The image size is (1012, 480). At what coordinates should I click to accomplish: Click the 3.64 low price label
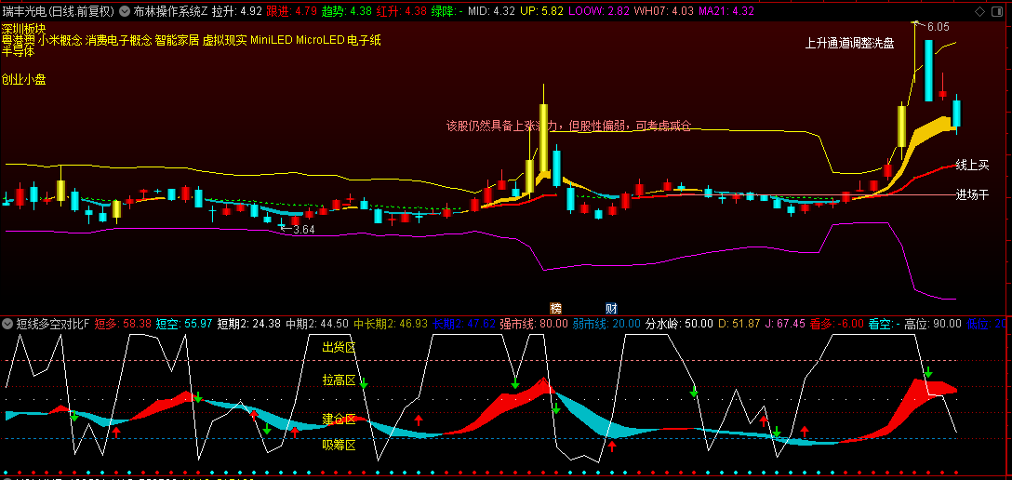[x=304, y=230]
